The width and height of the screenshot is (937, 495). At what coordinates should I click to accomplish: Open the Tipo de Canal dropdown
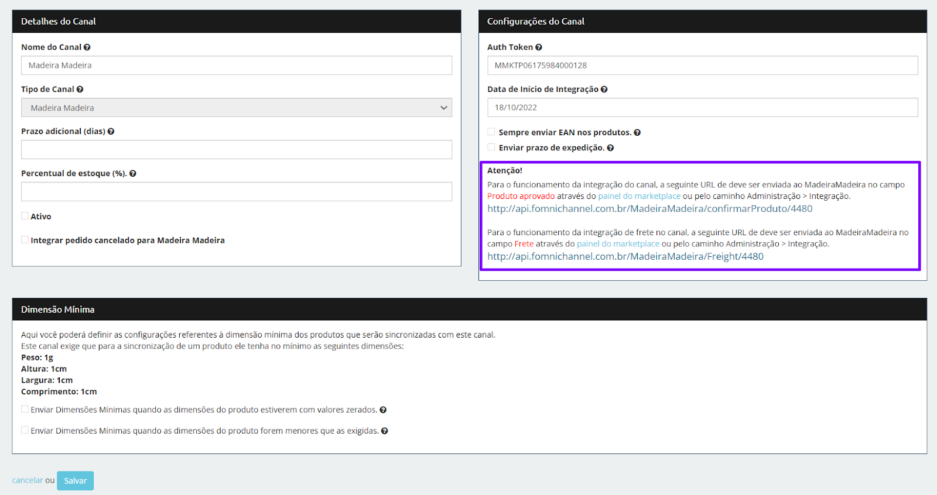point(237,108)
